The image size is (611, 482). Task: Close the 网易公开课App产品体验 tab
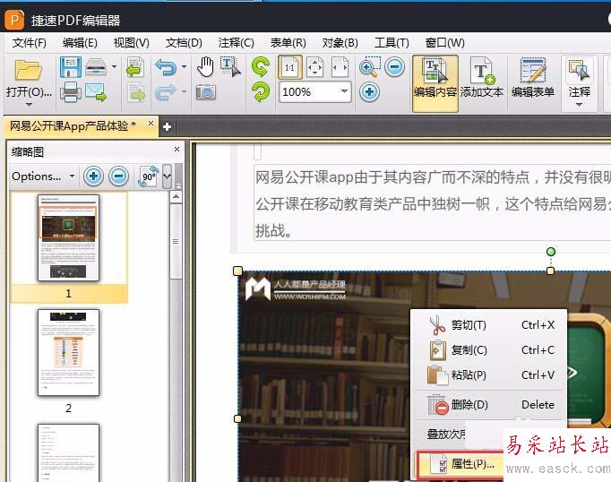[151, 124]
